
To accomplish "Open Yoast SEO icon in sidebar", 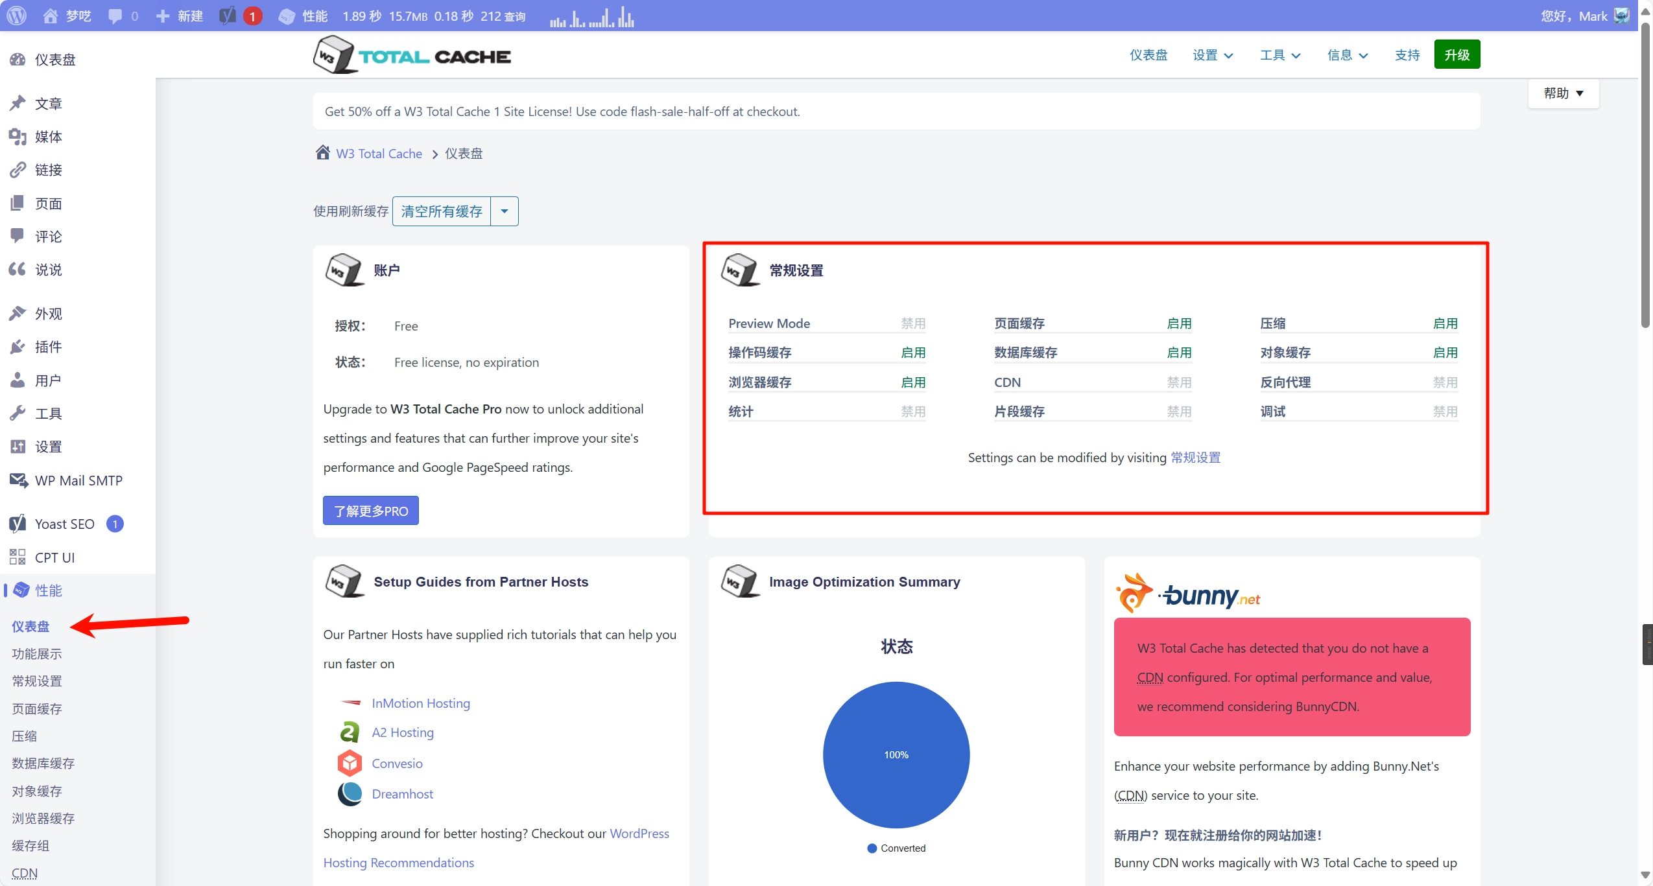I will (x=18, y=524).
